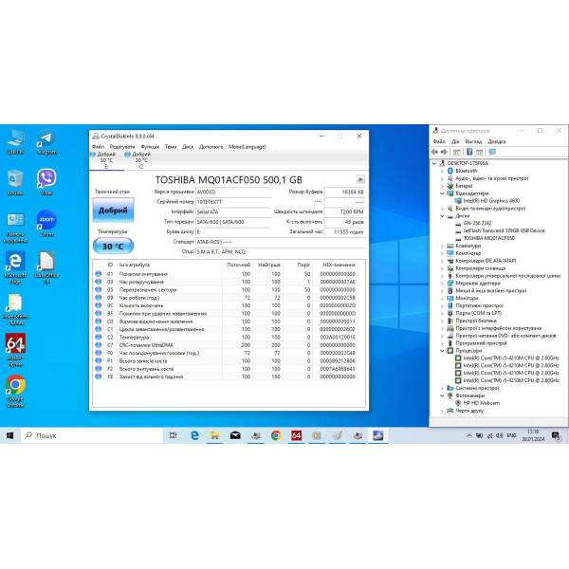This screenshot has width=569, height=569.
Task: Select the disk C: Добрий tab
Action: tap(140, 160)
